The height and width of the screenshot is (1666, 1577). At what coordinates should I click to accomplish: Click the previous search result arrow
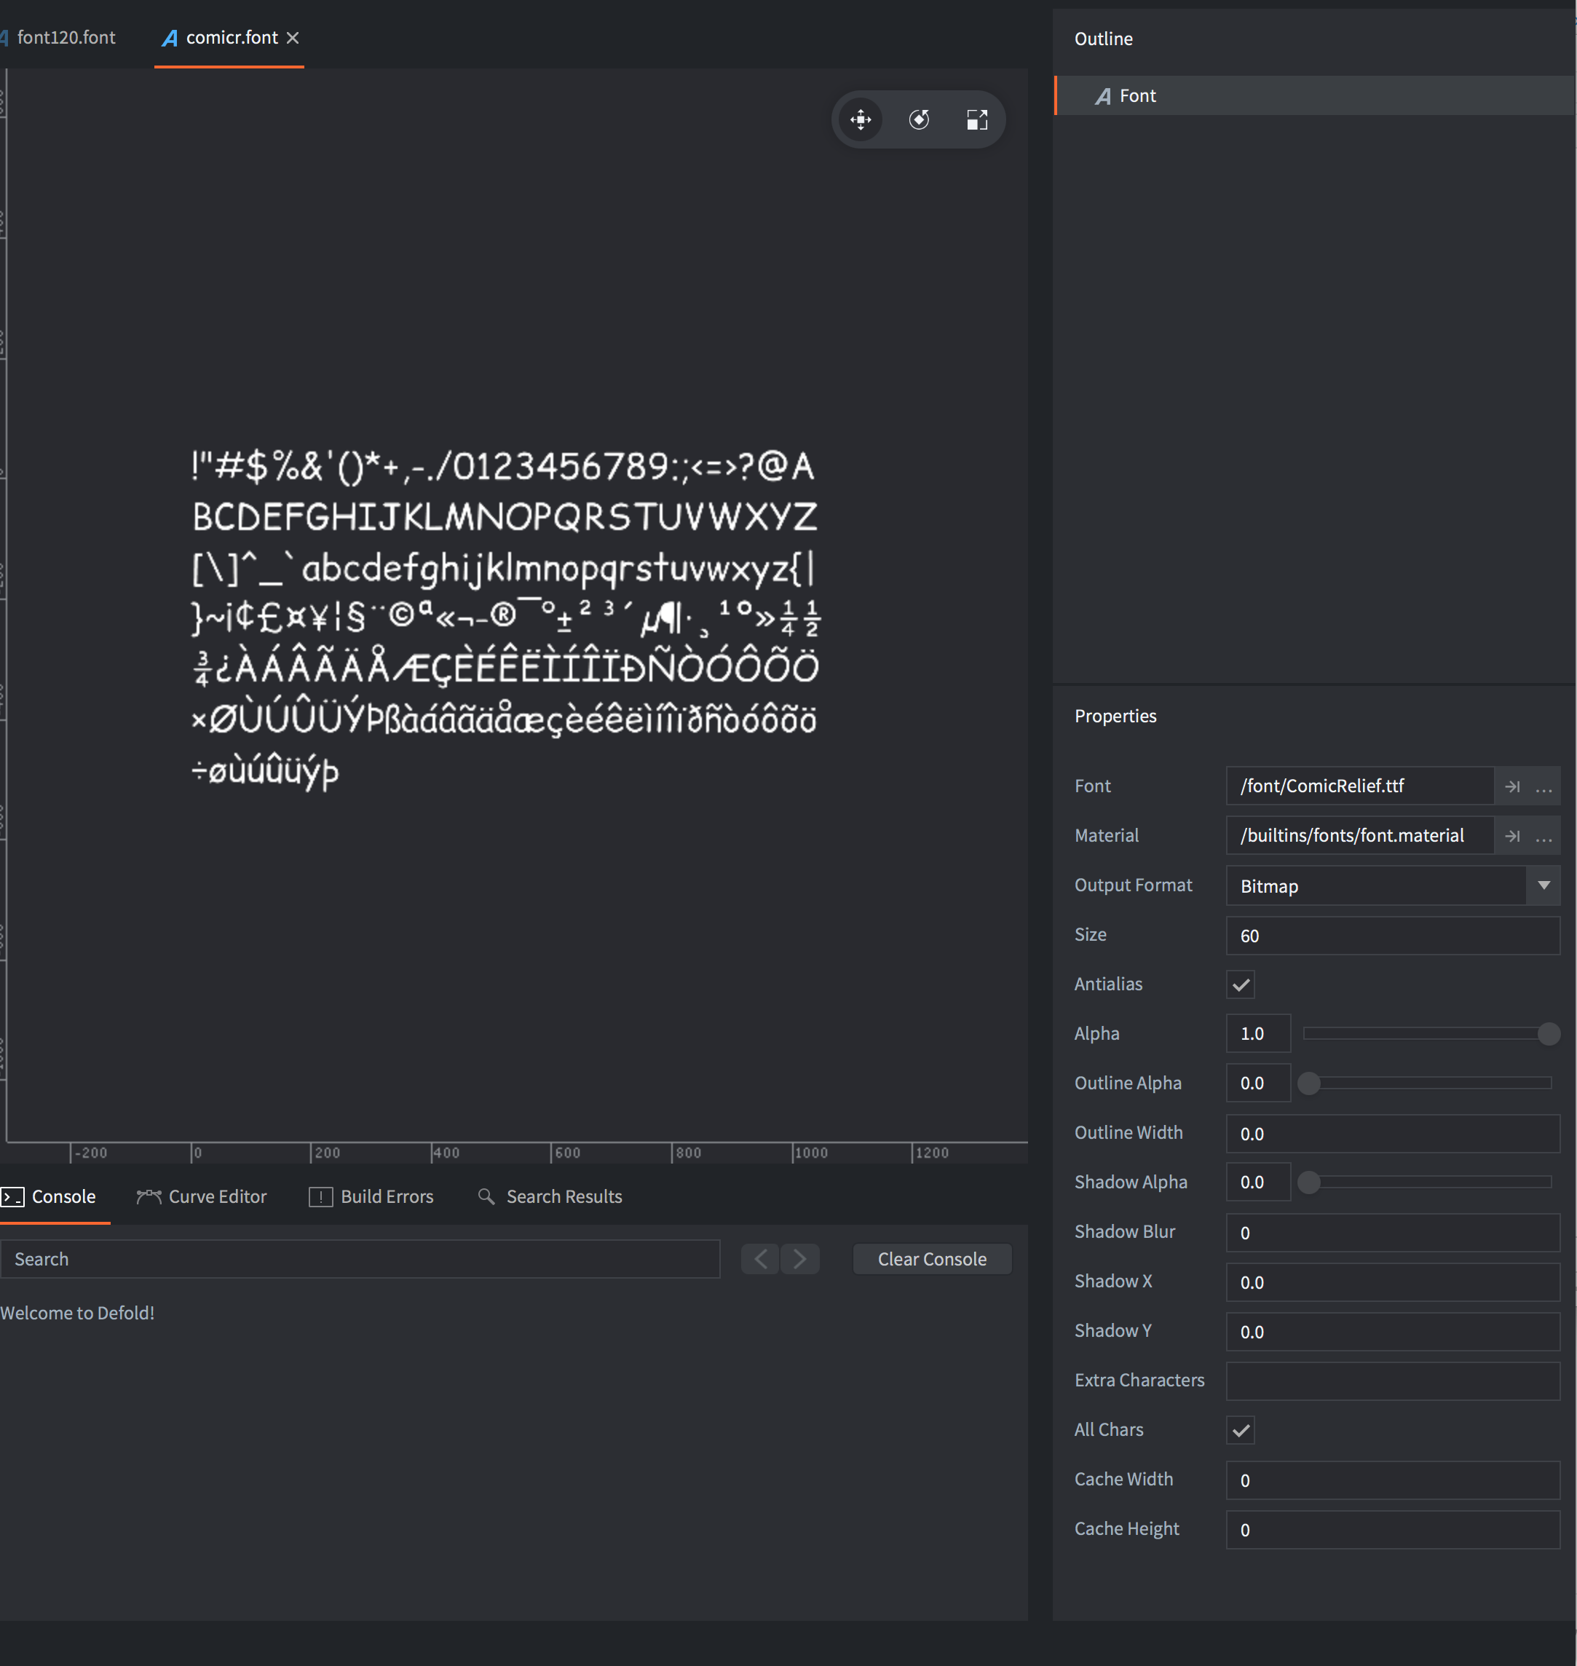point(759,1258)
